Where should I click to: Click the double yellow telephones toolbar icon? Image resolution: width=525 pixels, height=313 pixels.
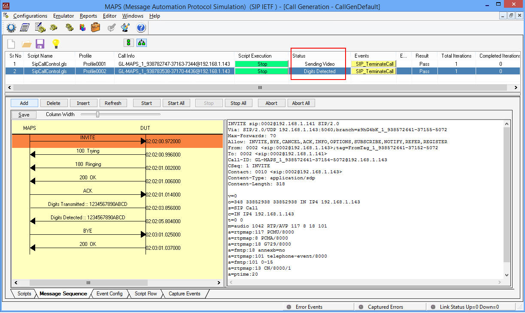69,28
